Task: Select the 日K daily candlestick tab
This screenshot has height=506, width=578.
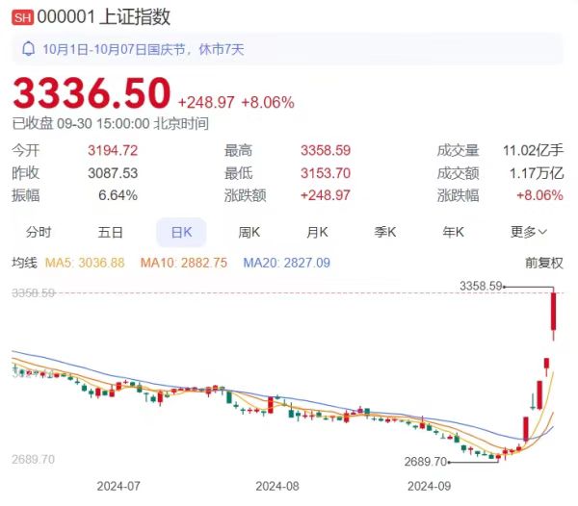Action: 181,232
